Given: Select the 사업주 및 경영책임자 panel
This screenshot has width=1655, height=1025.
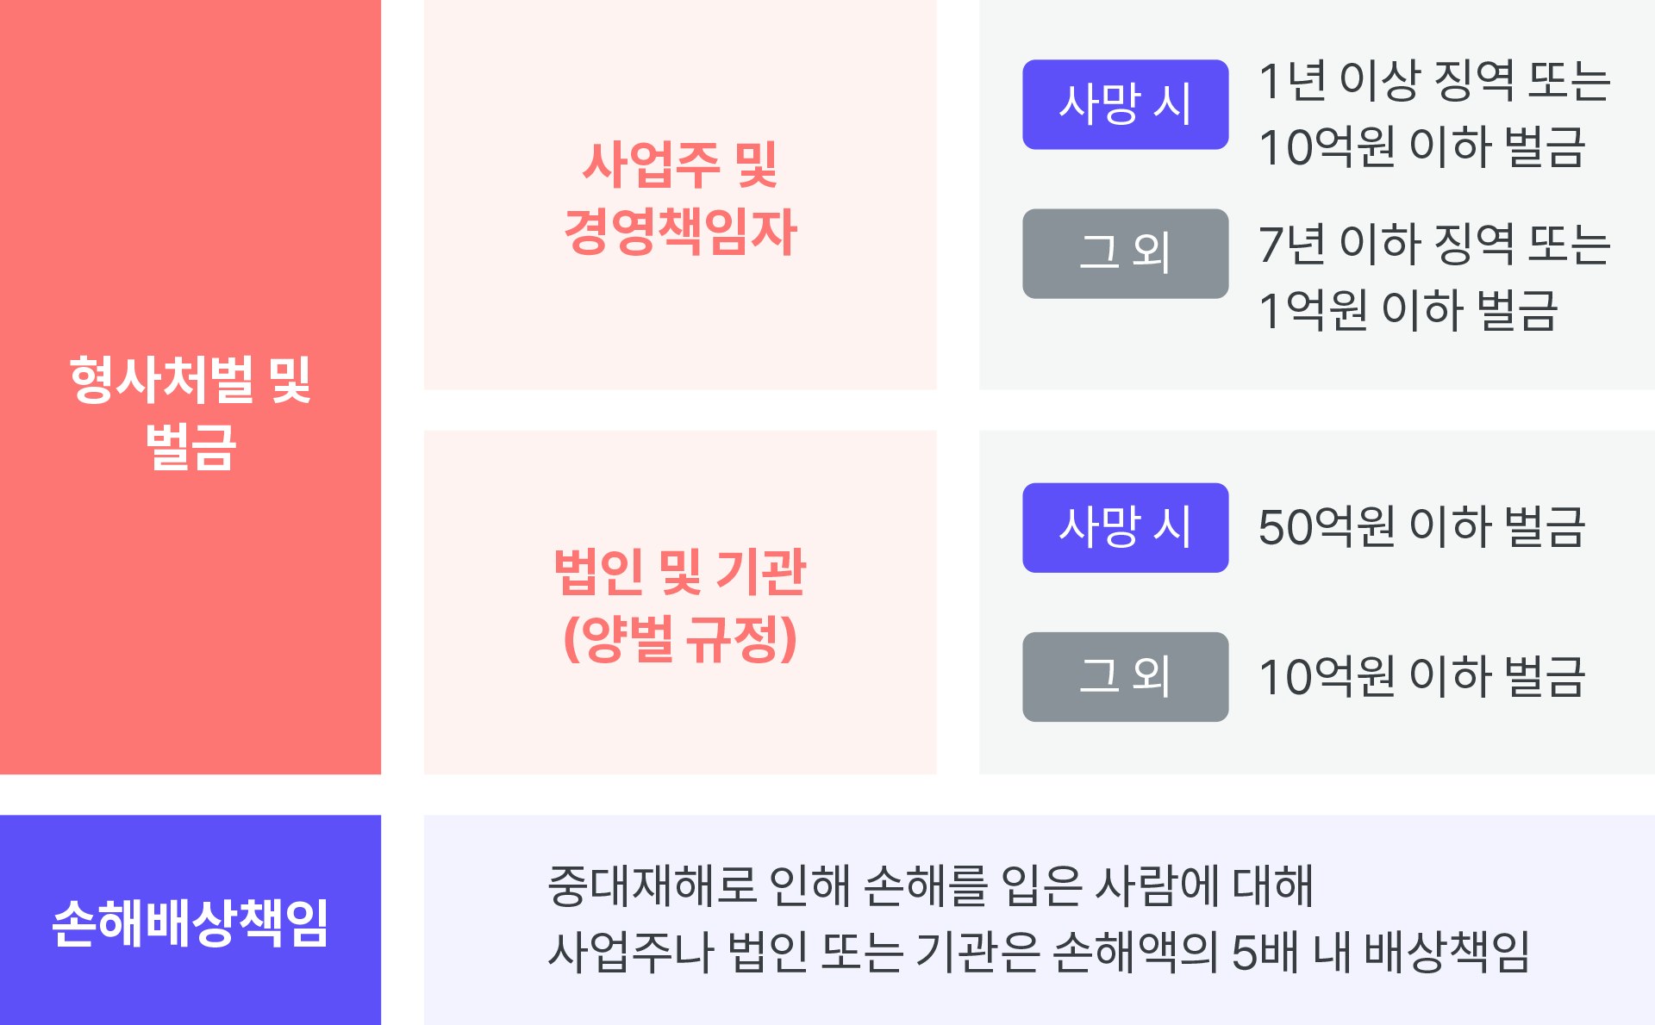Looking at the screenshot, I should (x=680, y=195).
